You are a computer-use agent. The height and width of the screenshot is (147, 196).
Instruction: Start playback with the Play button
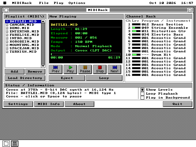[70, 70]
